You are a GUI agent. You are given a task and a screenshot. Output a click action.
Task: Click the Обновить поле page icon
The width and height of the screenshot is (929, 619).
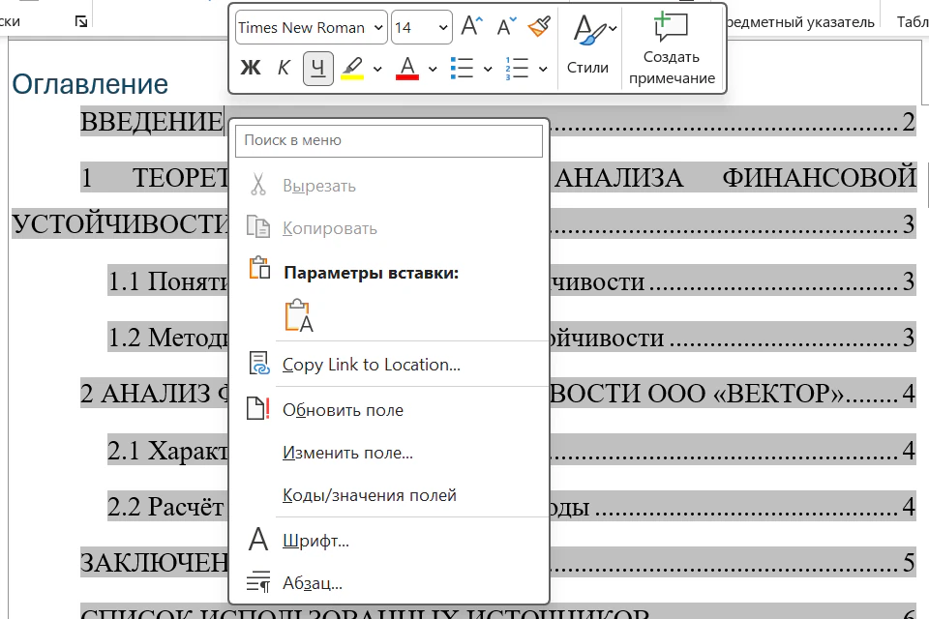[258, 409]
